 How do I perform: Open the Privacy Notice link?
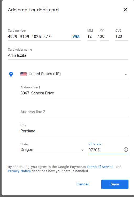click(x=19, y=171)
